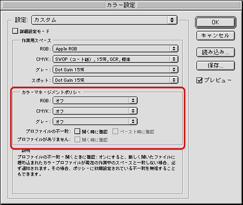Open policy RGB dropdown set to オフ

point(95,100)
